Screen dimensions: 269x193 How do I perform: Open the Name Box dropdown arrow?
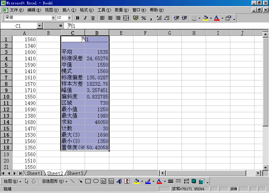click(40, 25)
